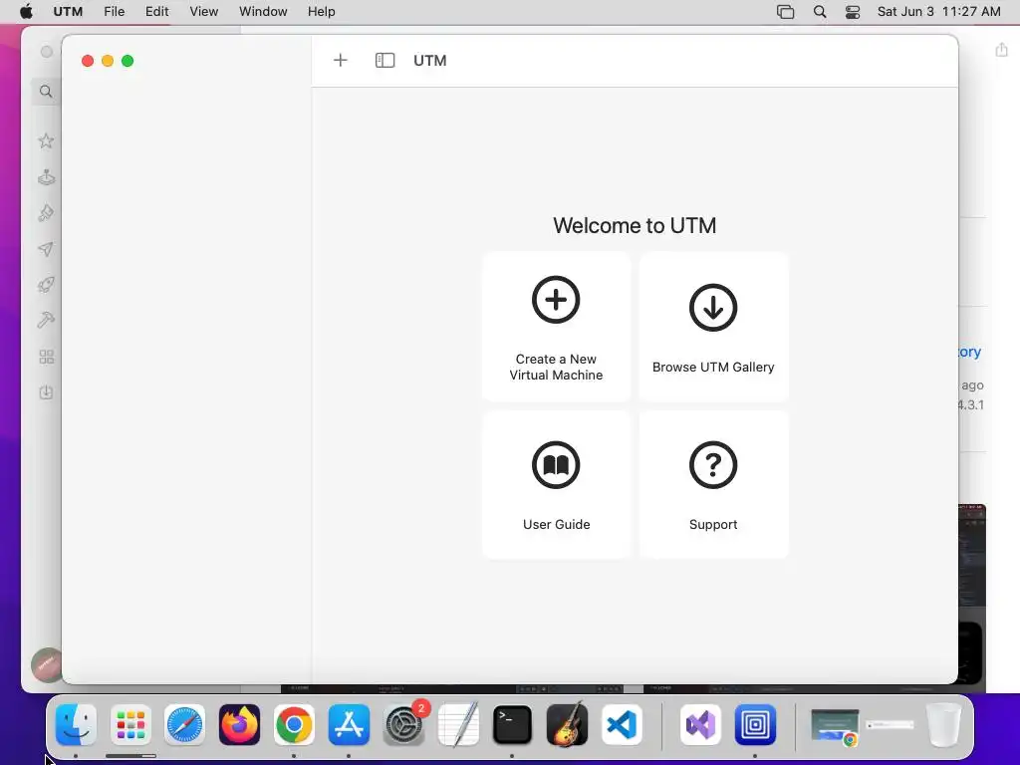1020x765 pixels.
Task: Open the Help menu
Action: click(322, 12)
